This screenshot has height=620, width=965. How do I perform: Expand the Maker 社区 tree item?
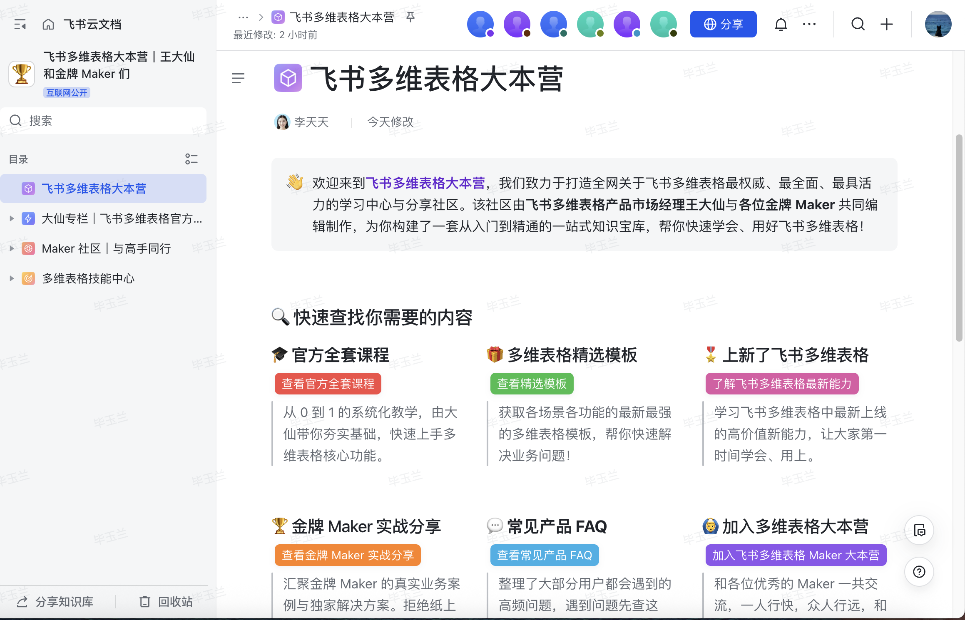click(x=12, y=248)
